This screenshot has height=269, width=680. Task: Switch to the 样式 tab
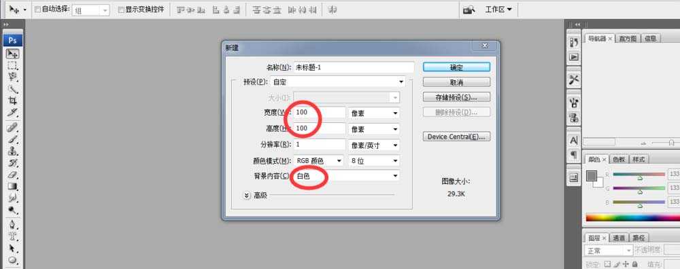(x=639, y=160)
